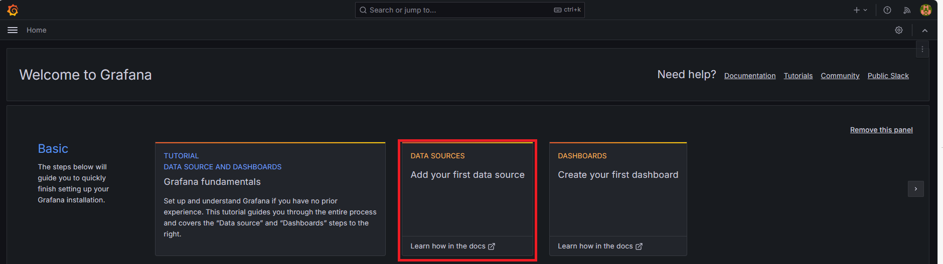
Task: Click the DASHBOARDS card label
Action: coord(582,156)
